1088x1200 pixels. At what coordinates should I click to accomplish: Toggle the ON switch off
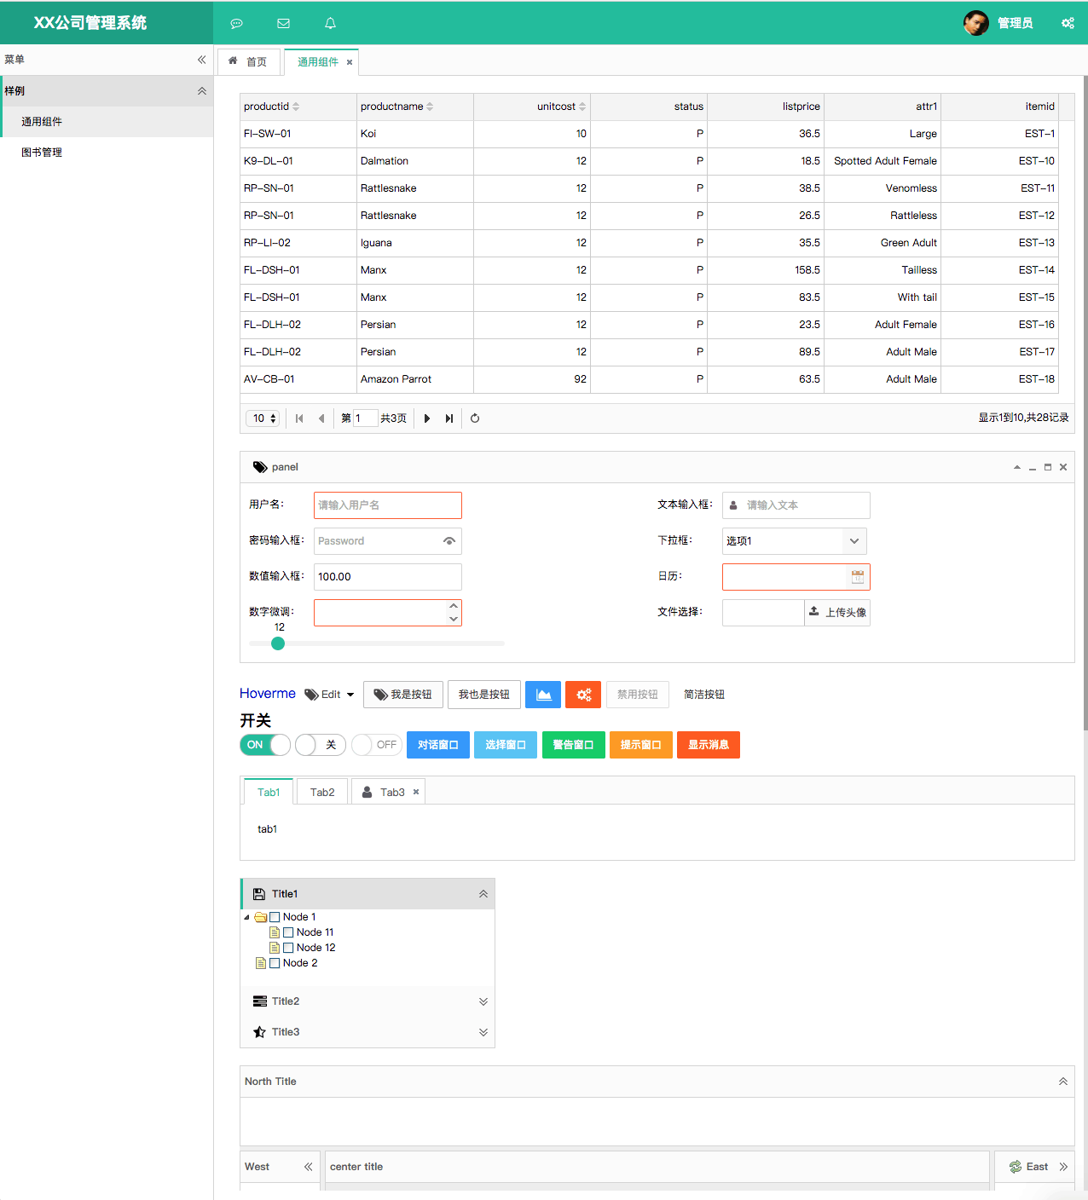[x=265, y=745]
